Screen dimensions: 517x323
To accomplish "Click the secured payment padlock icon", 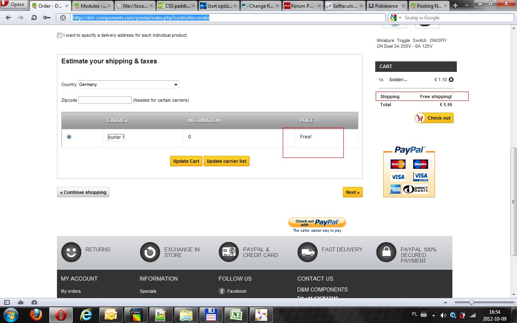I will 386,252.
